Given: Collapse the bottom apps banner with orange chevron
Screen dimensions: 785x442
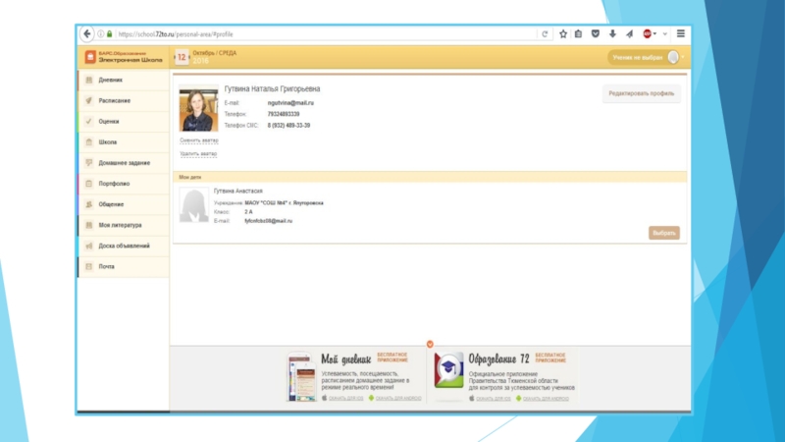Looking at the screenshot, I should (429, 344).
